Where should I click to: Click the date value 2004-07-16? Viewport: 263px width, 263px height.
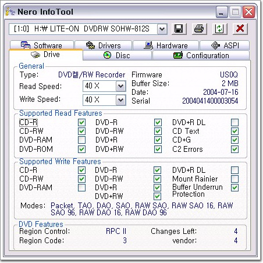221,92
